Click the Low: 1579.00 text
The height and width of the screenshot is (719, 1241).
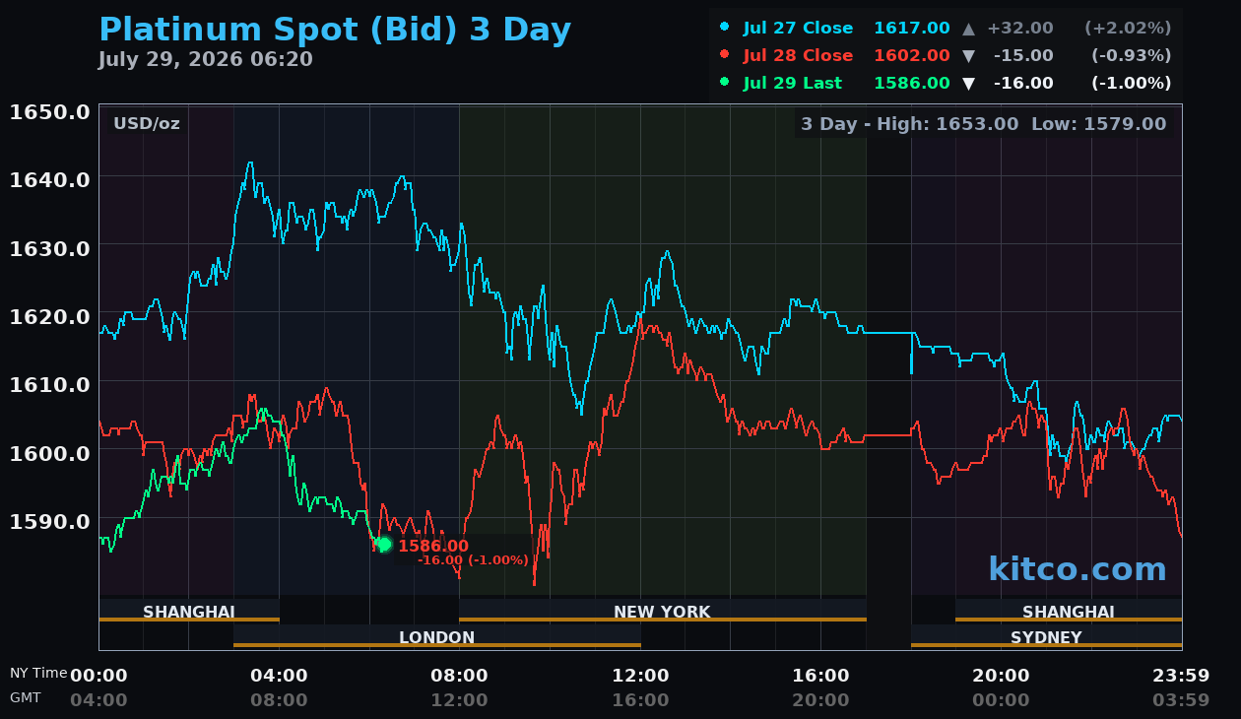pyautogui.click(x=1099, y=124)
